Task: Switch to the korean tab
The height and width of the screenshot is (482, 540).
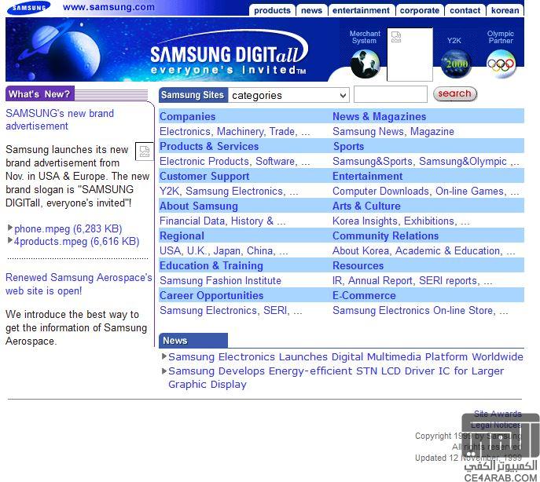Action: (505, 10)
